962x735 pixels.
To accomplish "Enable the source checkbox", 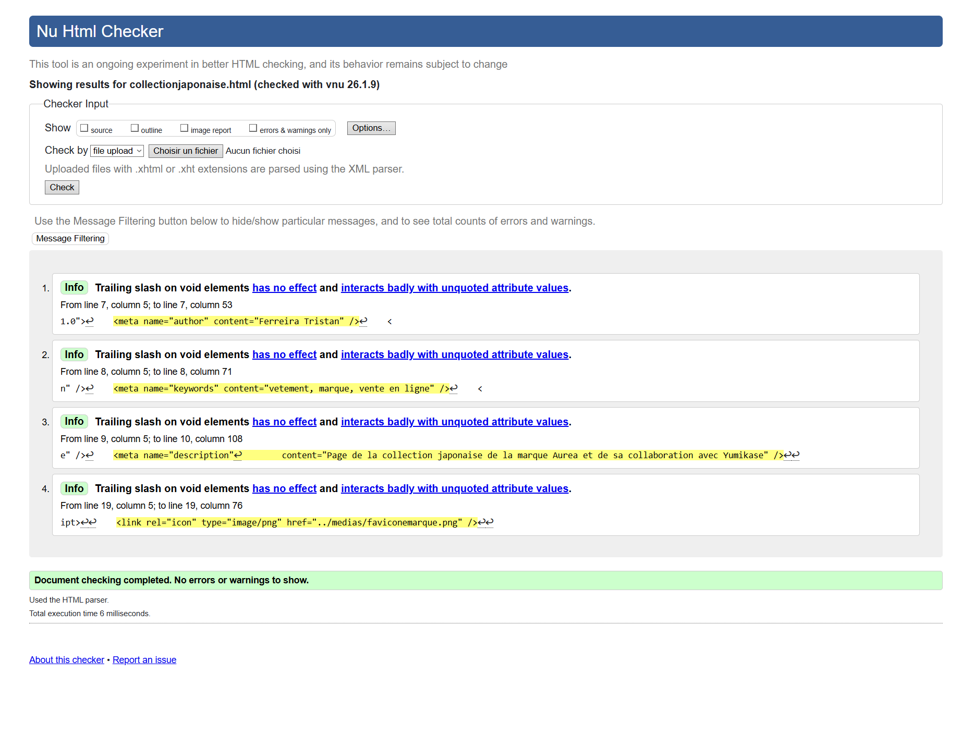I will 84,128.
